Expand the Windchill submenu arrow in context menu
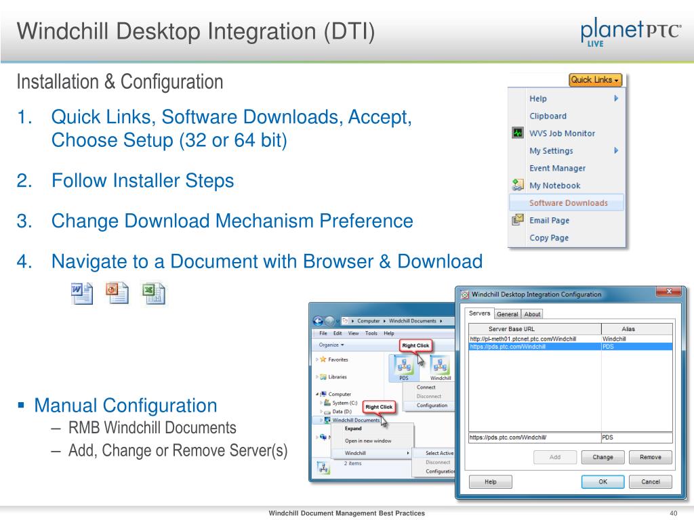The height and width of the screenshot is (520, 694). 407,453
